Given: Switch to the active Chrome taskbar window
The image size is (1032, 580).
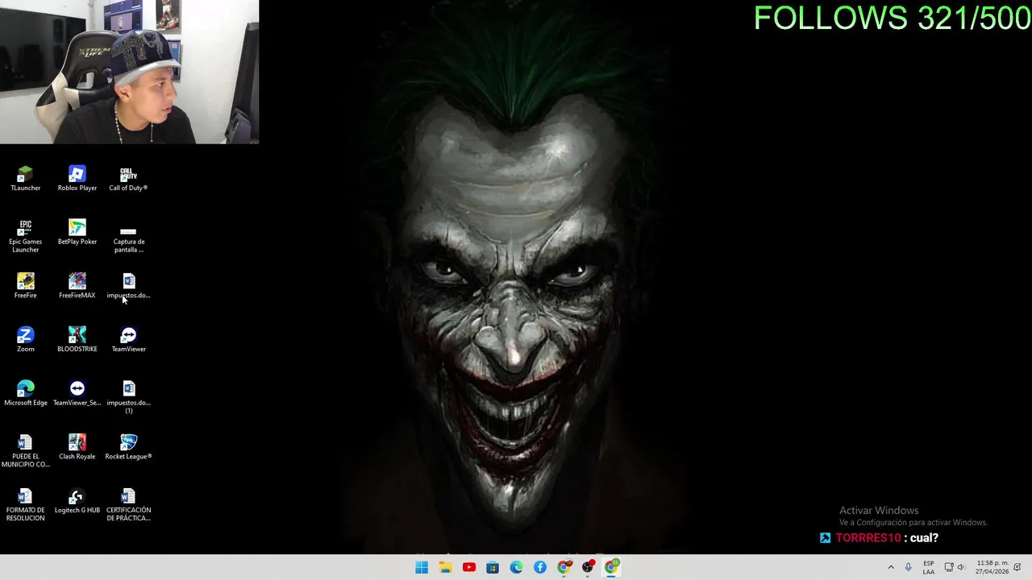Looking at the screenshot, I should pyautogui.click(x=611, y=567).
